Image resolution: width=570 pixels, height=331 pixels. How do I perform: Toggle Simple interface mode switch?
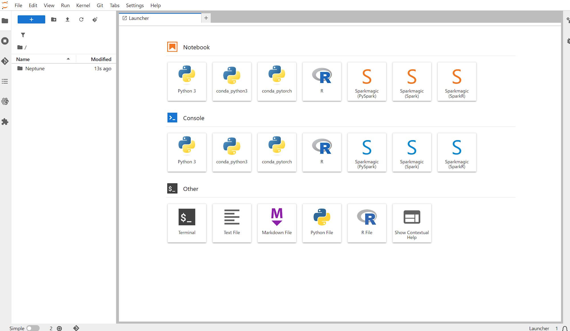click(33, 328)
